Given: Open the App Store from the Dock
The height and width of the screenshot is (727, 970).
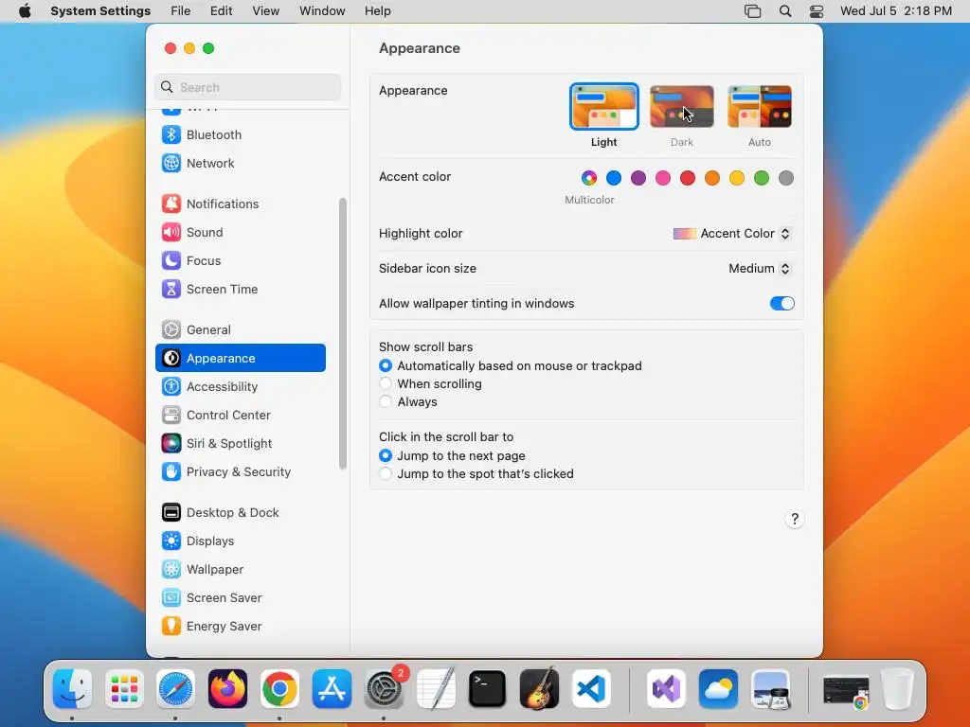Looking at the screenshot, I should 332,689.
